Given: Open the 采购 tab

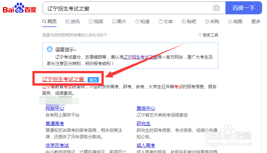Looking at the screenshot, I should (x=212, y=21).
